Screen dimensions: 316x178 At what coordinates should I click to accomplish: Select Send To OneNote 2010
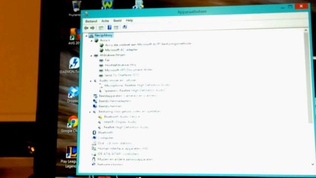(122, 75)
